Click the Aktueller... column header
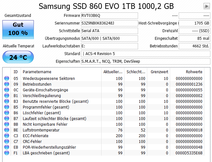212x162 pixels. (113, 72)
